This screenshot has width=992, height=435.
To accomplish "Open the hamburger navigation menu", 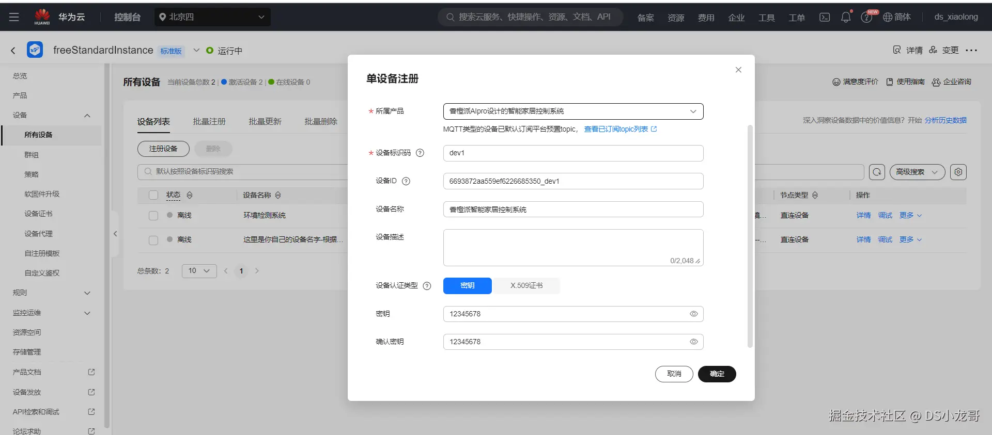I will coord(14,17).
